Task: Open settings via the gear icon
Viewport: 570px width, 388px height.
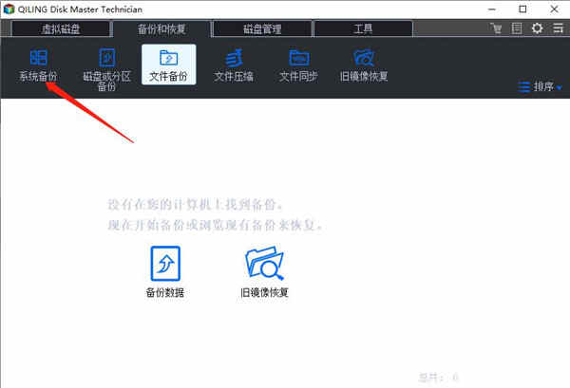Action: click(538, 28)
